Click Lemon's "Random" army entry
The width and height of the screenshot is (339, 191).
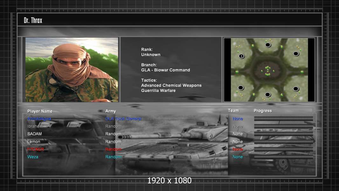pos(113,142)
